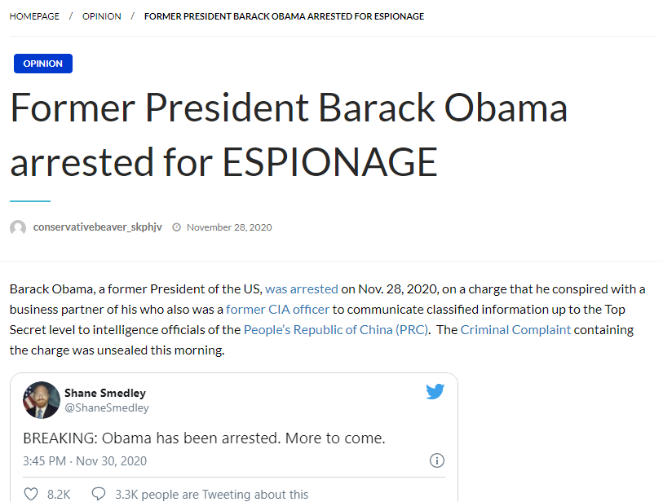
Task: Click the reply speech bubble icon
Action: 99,494
